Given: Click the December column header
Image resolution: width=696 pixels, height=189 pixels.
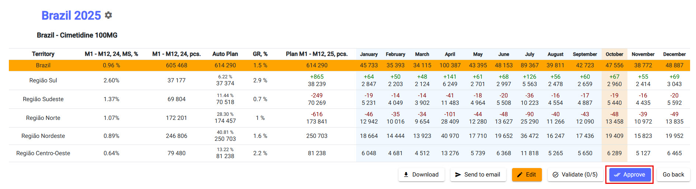Looking at the screenshot, I should click(x=674, y=54).
